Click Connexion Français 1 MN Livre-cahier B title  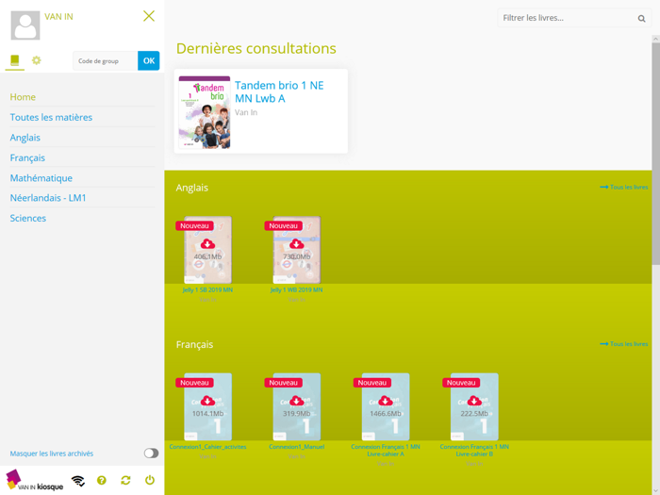[474, 451]
